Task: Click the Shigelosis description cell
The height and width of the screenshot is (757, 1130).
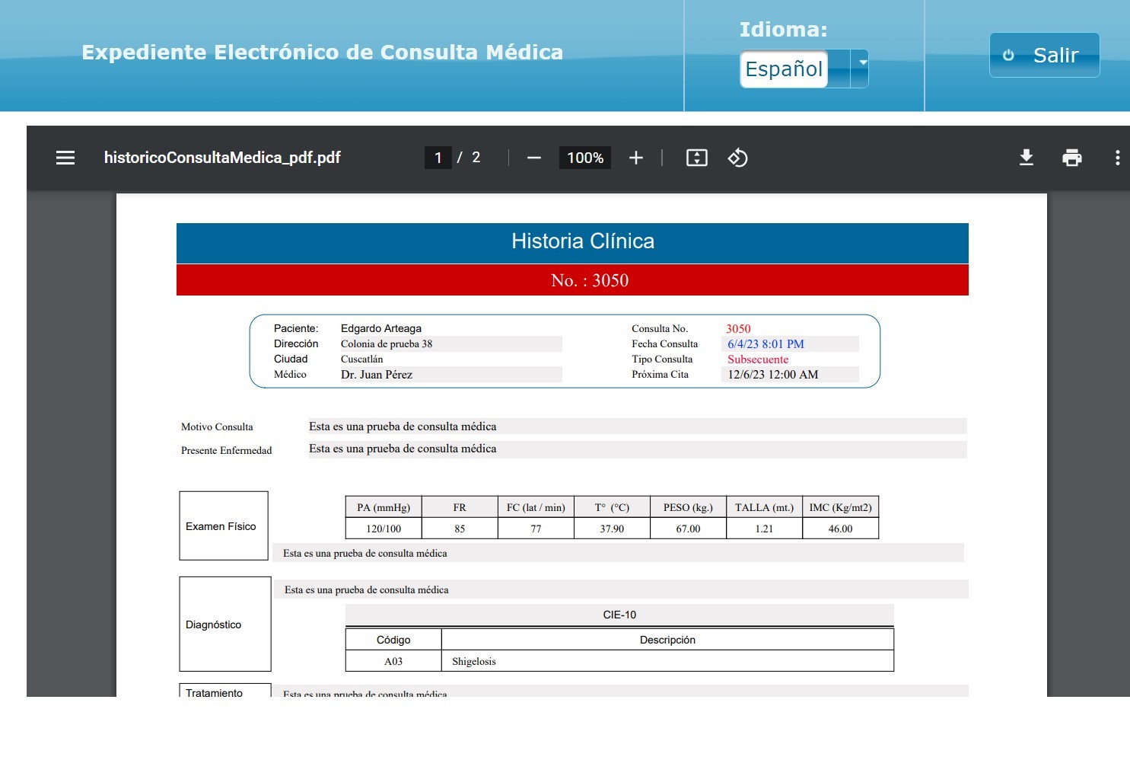Action: 667,661
